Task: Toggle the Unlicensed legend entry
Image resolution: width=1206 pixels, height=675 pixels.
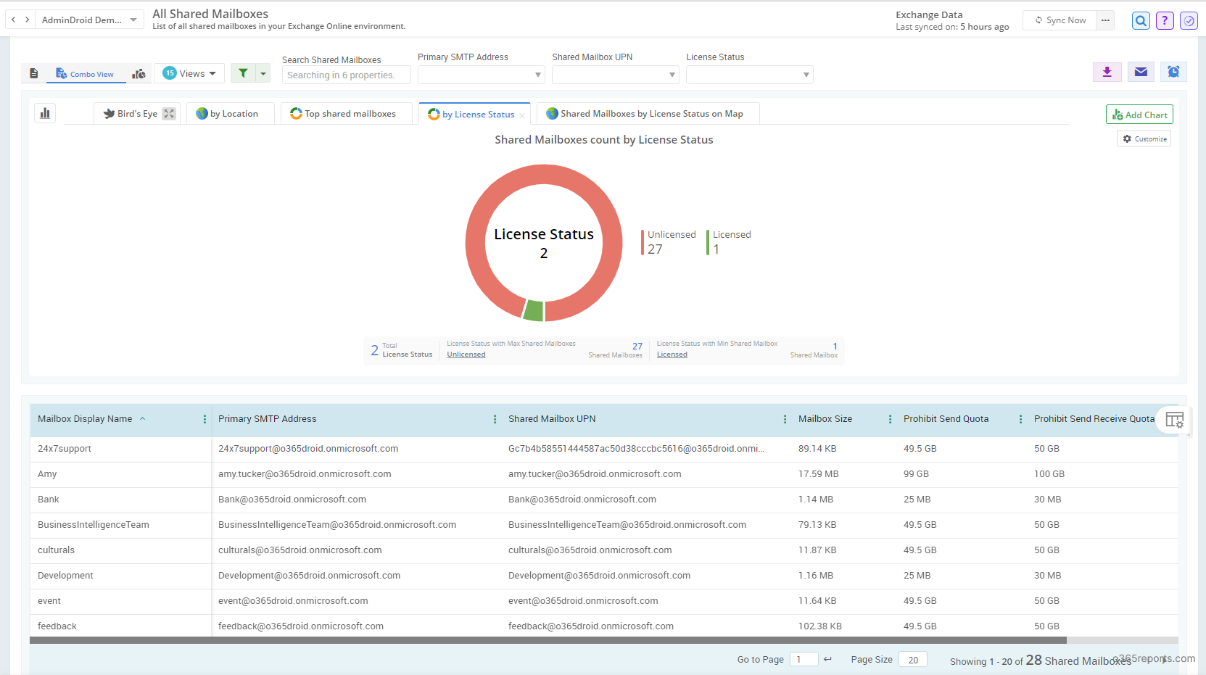Action: point(669,242)
